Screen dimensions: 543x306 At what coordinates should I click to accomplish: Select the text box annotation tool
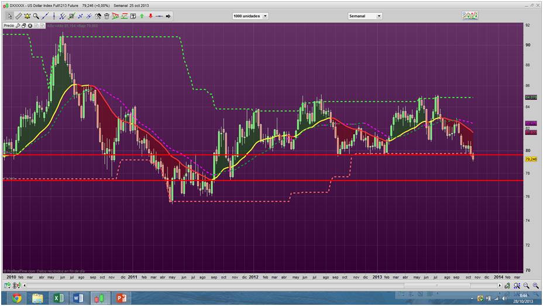pos(133,16)
